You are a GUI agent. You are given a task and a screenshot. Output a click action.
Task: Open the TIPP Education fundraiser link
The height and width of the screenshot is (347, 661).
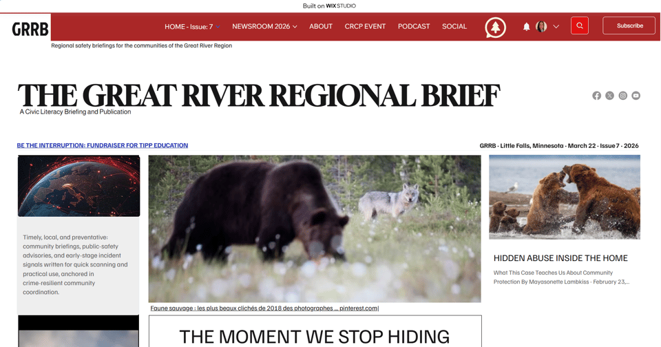pyautogui.click(x=103, y=145)
